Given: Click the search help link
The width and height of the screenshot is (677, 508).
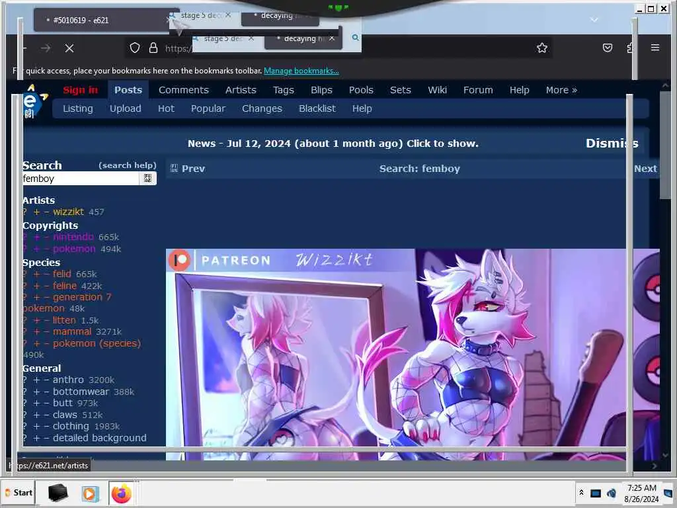Looking at the screenshot, I should [x=128, y=165].
